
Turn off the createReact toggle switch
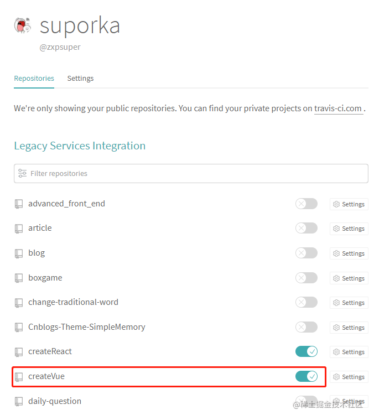[307, 351]
